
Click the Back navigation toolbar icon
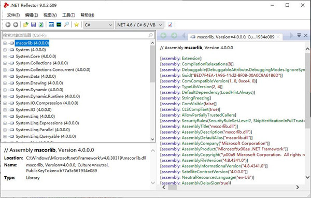8,25
